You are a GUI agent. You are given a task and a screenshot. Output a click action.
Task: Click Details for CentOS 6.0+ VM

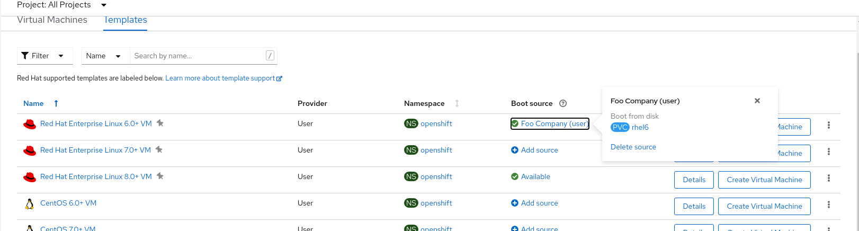click(x=694, y=206)
